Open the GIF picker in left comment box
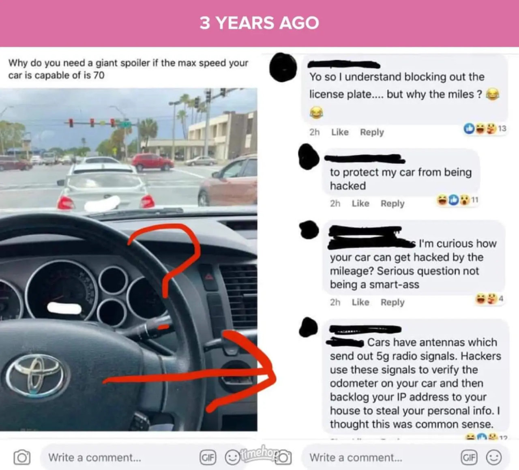The height and width of the screenshot is (470, 519). tap(208, 457)
